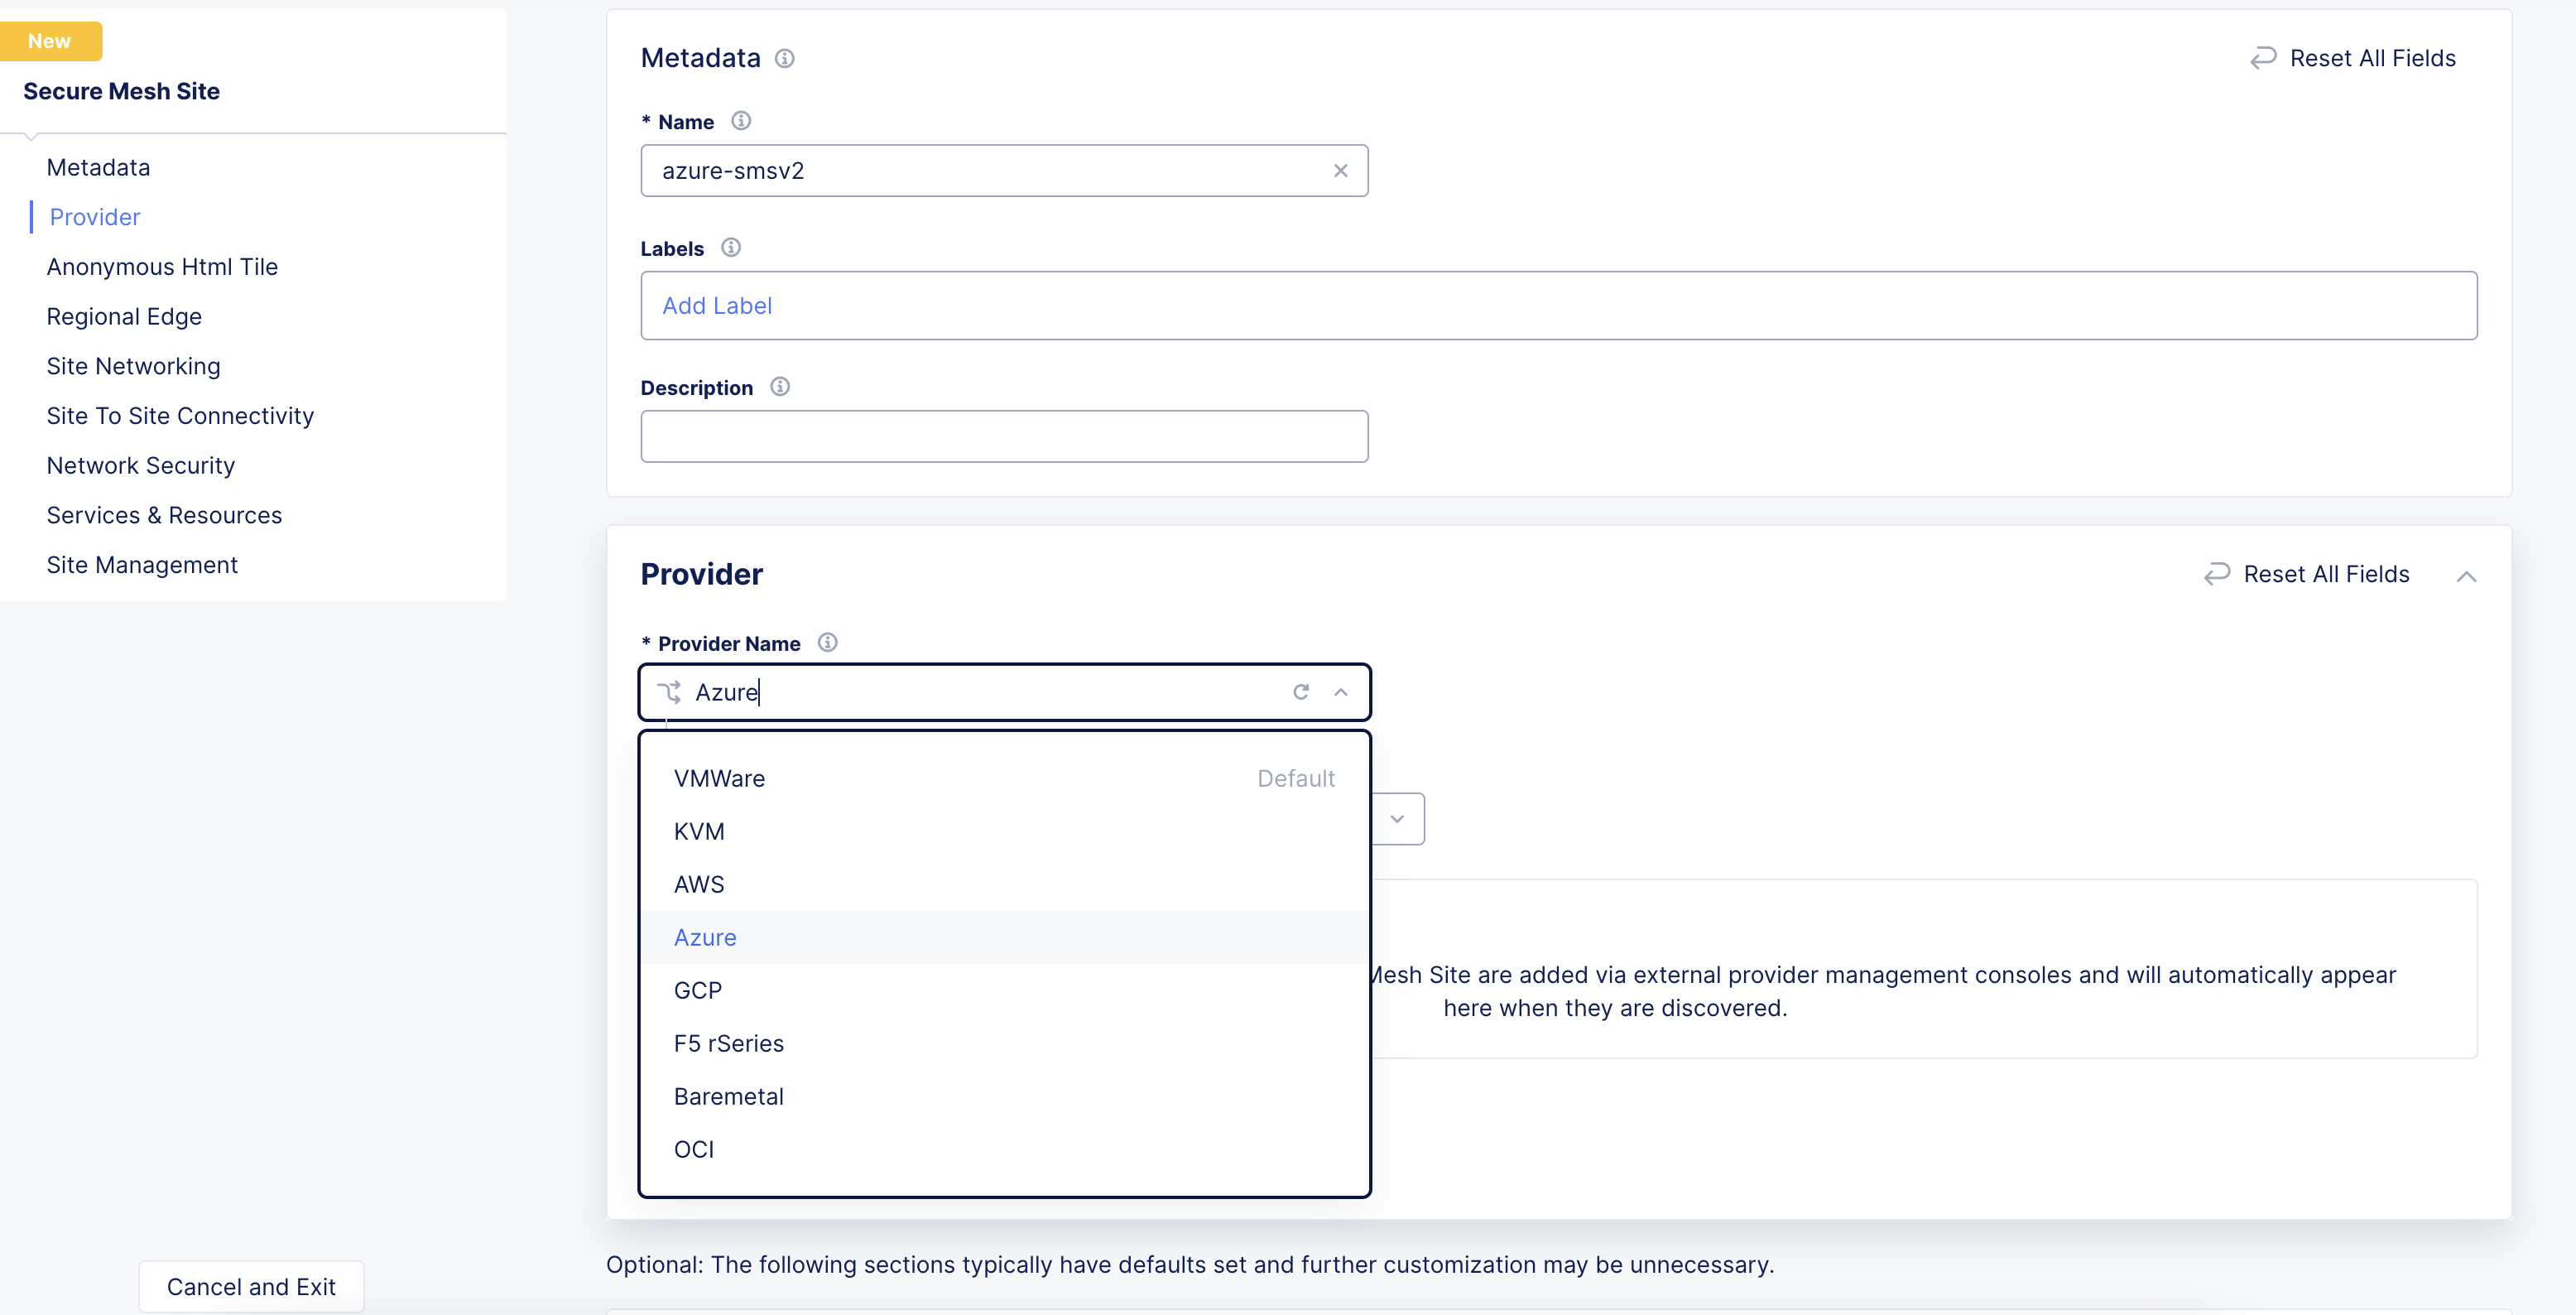The image size is (2576, 1315).
Task: Click the Reset All Fields icon in Metadata
Action: [x=2263, y=59]
